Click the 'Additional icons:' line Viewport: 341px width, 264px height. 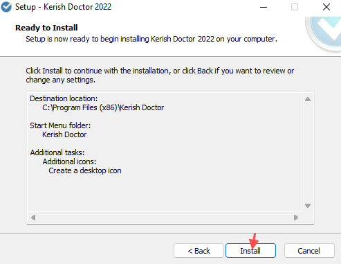click(x=69, y=161)
